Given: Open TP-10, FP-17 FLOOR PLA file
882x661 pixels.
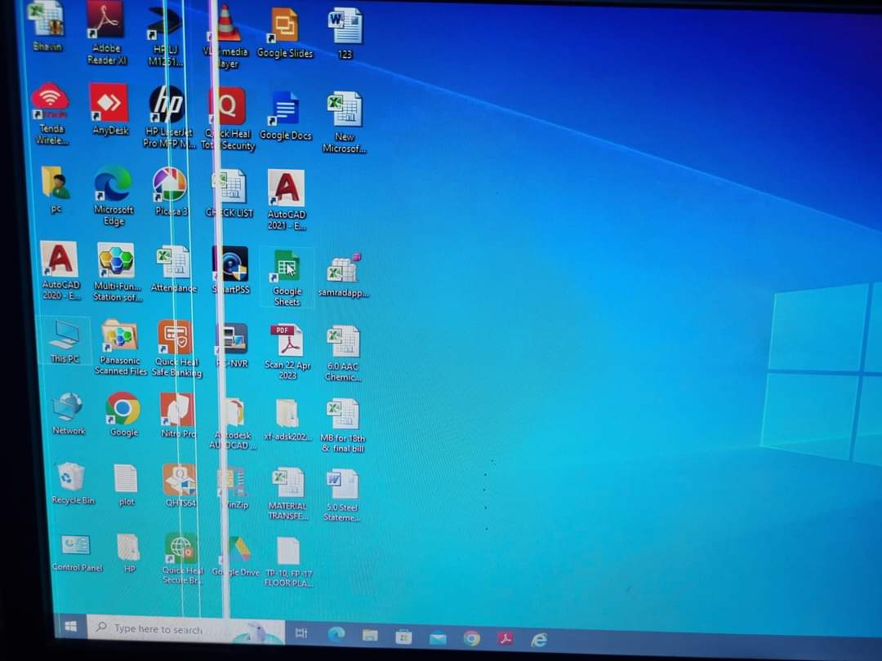Looking at the screenshot, I should (x=288, y=562).
